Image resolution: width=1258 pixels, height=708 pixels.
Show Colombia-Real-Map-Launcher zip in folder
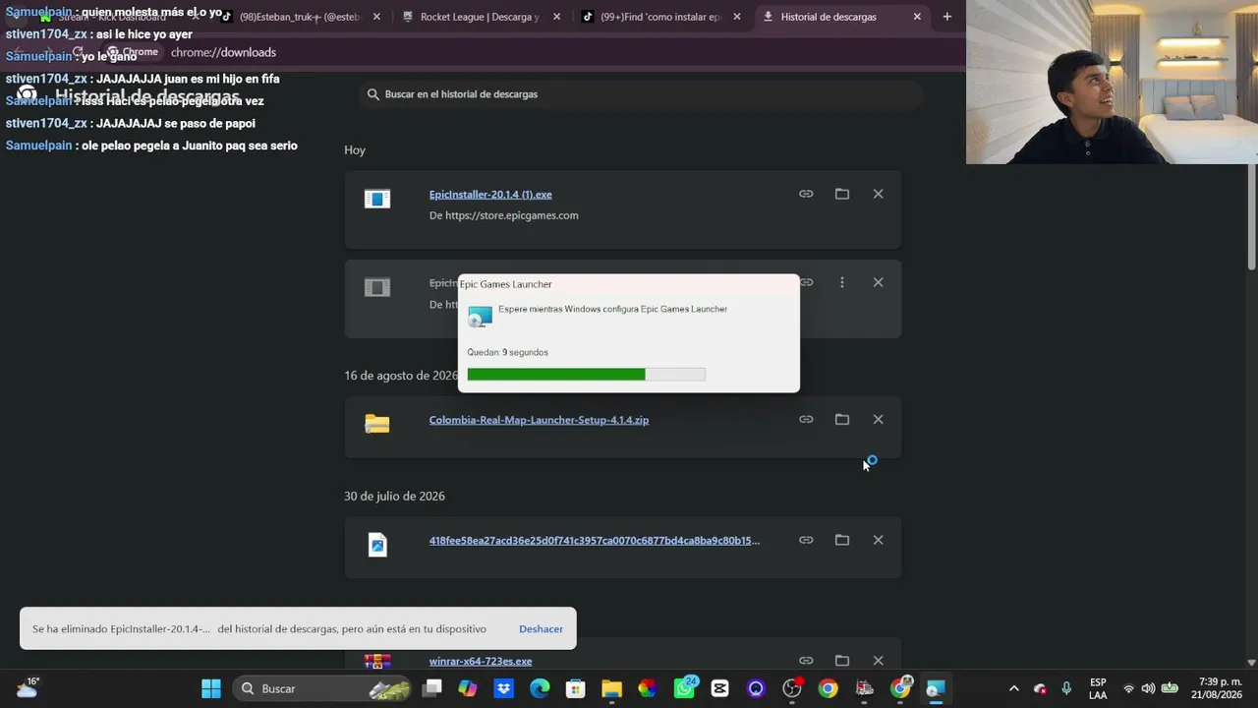(842, 419)
